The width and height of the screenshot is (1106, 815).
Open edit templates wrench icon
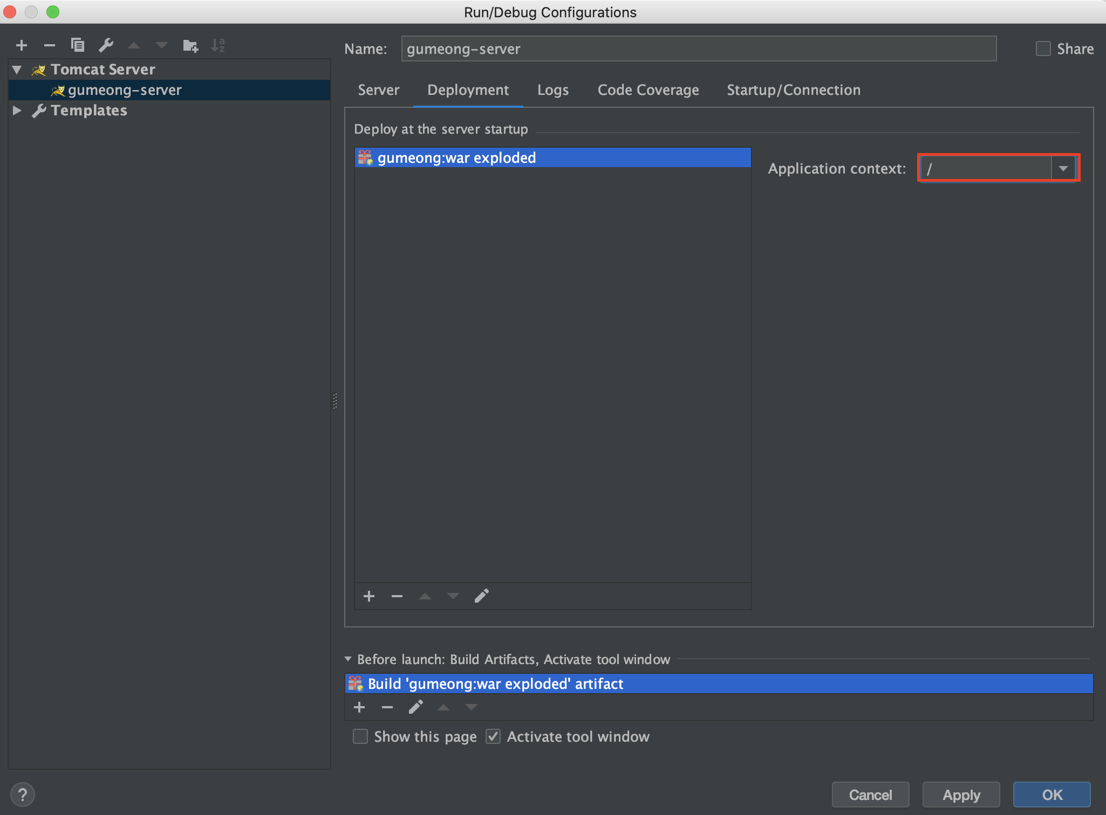pyautogui.click(x=106, y=45)
